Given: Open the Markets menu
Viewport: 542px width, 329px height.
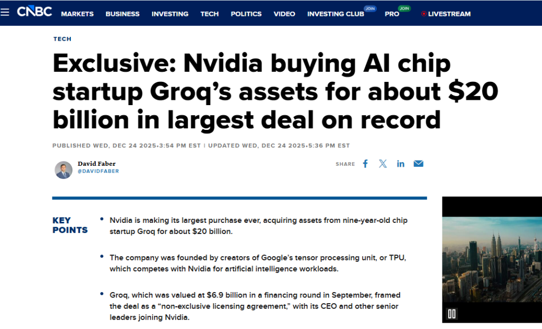Looking at the screenshot, I should coord(77,14).
